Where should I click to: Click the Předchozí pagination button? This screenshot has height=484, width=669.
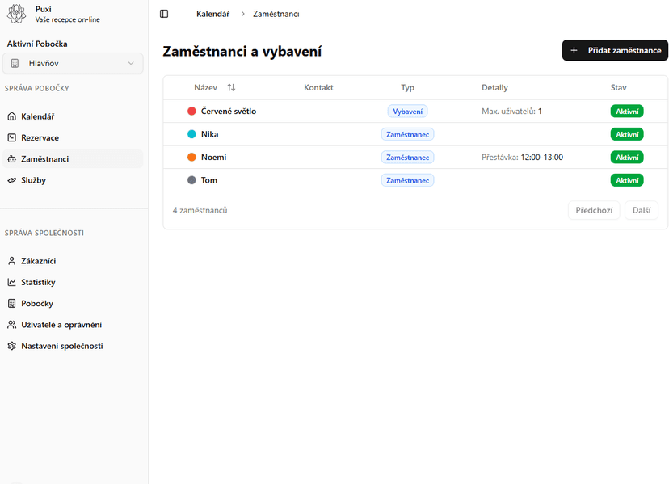click(x=594, y=210)
